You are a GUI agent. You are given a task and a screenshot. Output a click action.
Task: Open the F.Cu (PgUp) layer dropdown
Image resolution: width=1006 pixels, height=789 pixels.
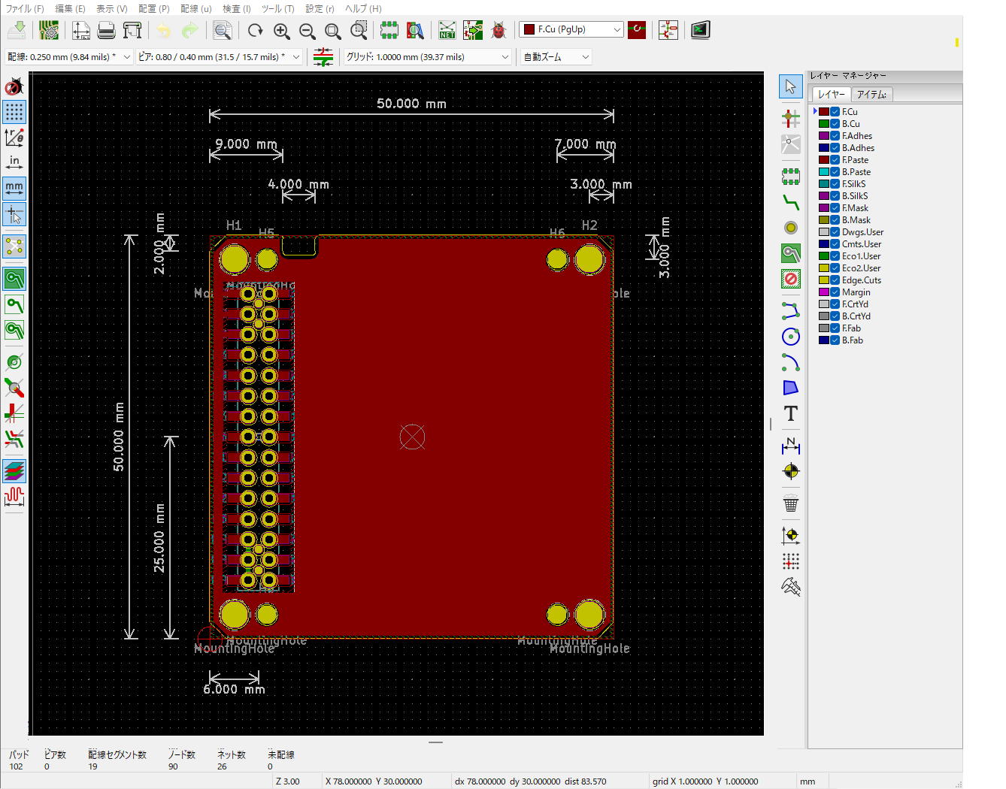pos(571,29)
